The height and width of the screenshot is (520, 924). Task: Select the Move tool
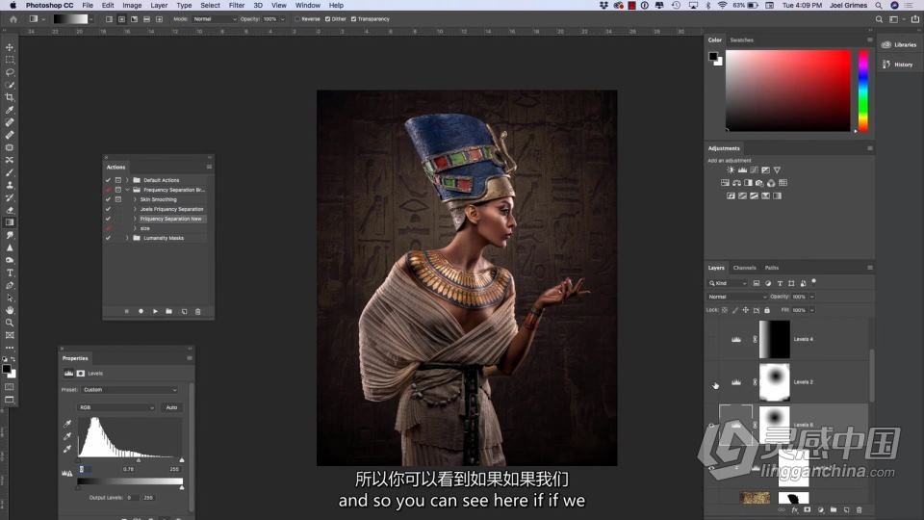(10, 47)
